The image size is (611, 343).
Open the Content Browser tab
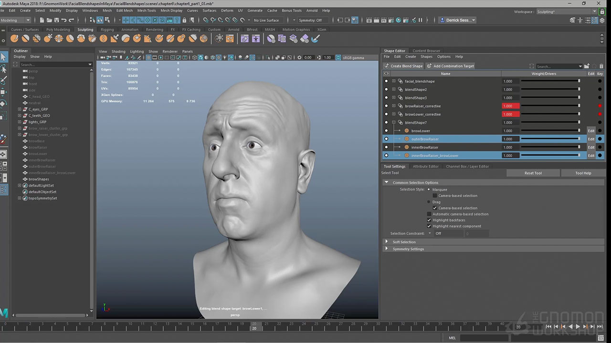point(426,51)
